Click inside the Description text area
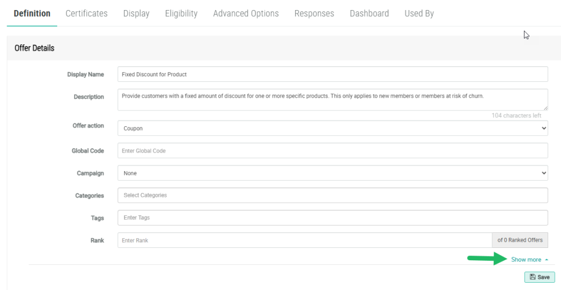 [x=332, y=99]
